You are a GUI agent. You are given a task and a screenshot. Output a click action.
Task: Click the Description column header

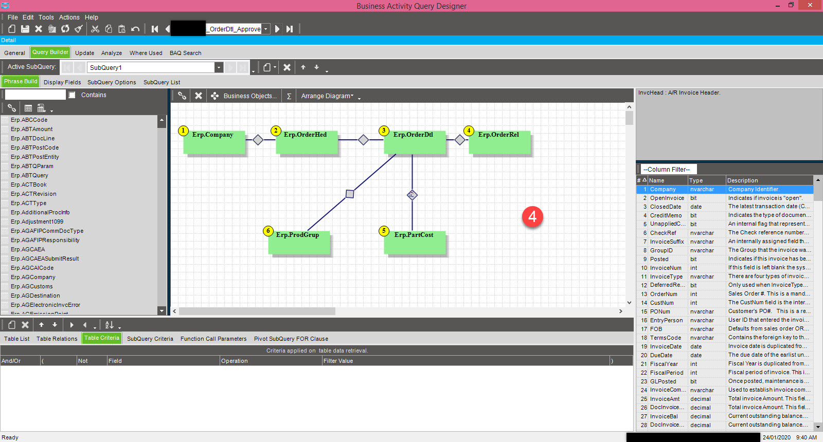(x=770, y=180)
